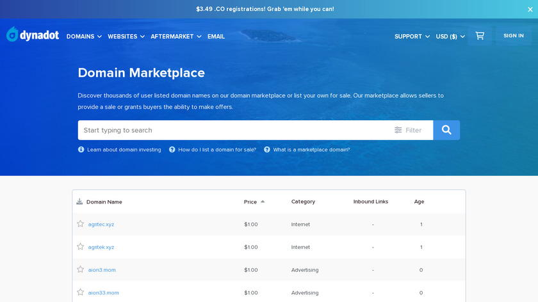Expand the Domains dropdown menu
Image resolution: width=538 pixels, height=302 pixels.
(x=84, y=36)
